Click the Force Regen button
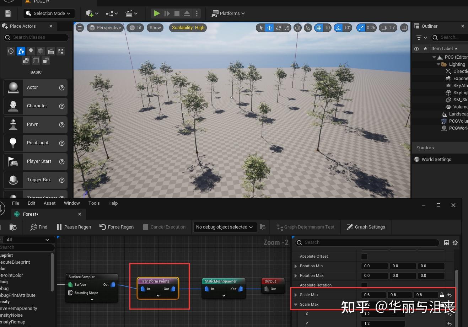Viewport: 468px width, 327px height. pos(117,227)
